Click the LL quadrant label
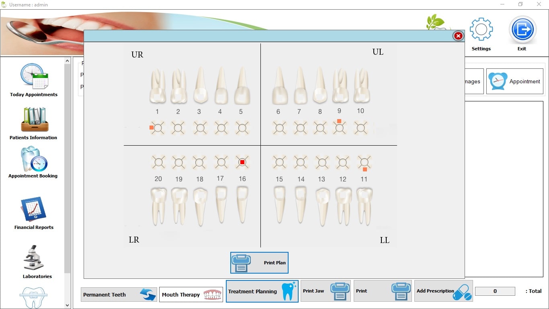Image resolution: width=549 pixels, height=309 pixels. tap(385, 240)
